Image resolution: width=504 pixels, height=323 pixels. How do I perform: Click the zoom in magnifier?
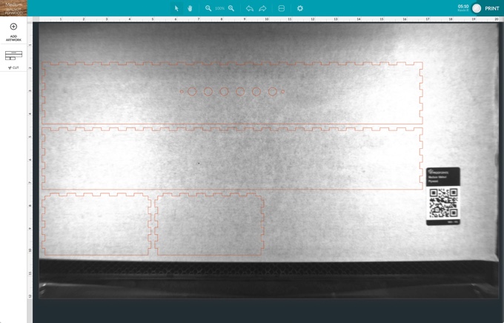(x=231, y=8)
